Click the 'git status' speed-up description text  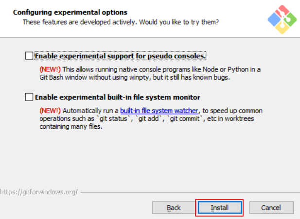click(x=151, y=118)
